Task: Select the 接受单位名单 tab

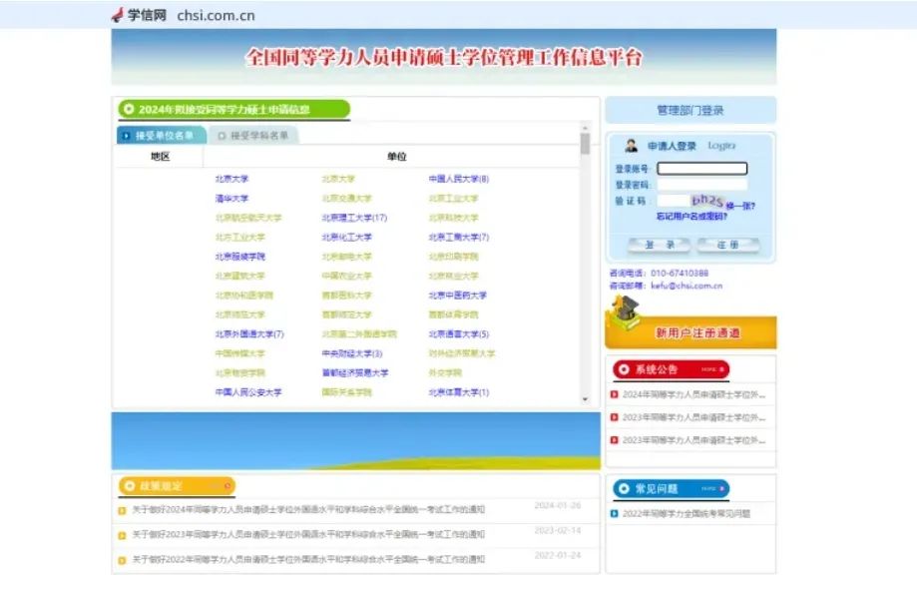Action: point(160,137)
